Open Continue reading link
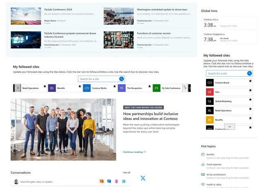This screenshot has width=261, height=188. tap(134, 152)
